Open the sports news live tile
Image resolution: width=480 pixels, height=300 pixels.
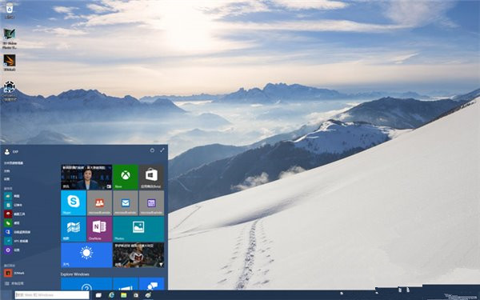pyautogui.click(x=138, y=255)
